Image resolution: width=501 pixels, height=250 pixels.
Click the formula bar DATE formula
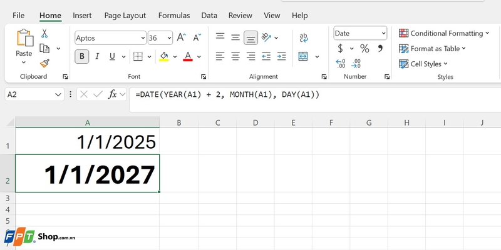227,94
